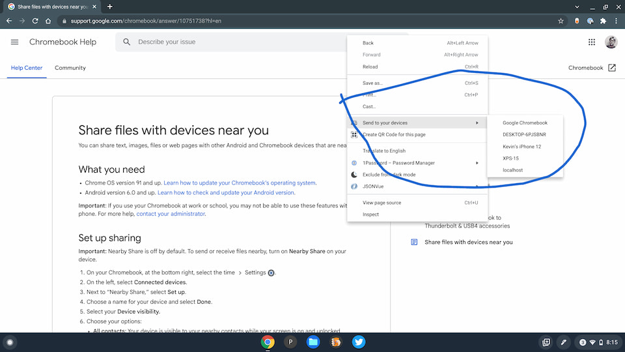This screenshot has width=625, height=352.
Task: Click the Chromebook Help title
Action: (x=62, y=42)
